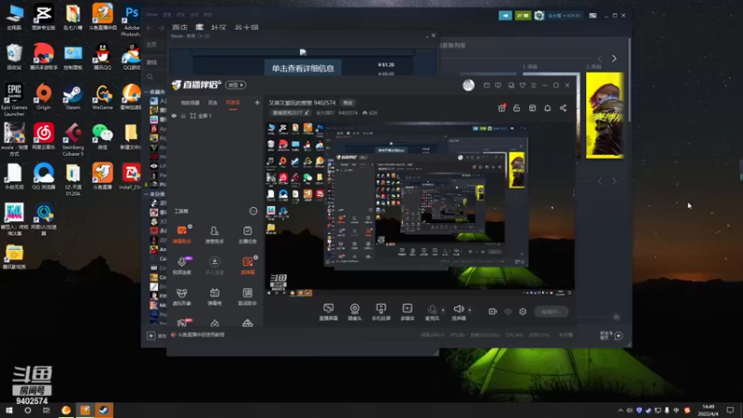Open the 读弹幕 tool in the toolbox
This screenshot has height=418, width=743.
(x=247, y=265)
